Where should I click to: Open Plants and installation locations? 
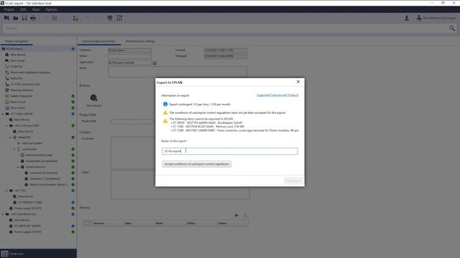click(30, 72)
